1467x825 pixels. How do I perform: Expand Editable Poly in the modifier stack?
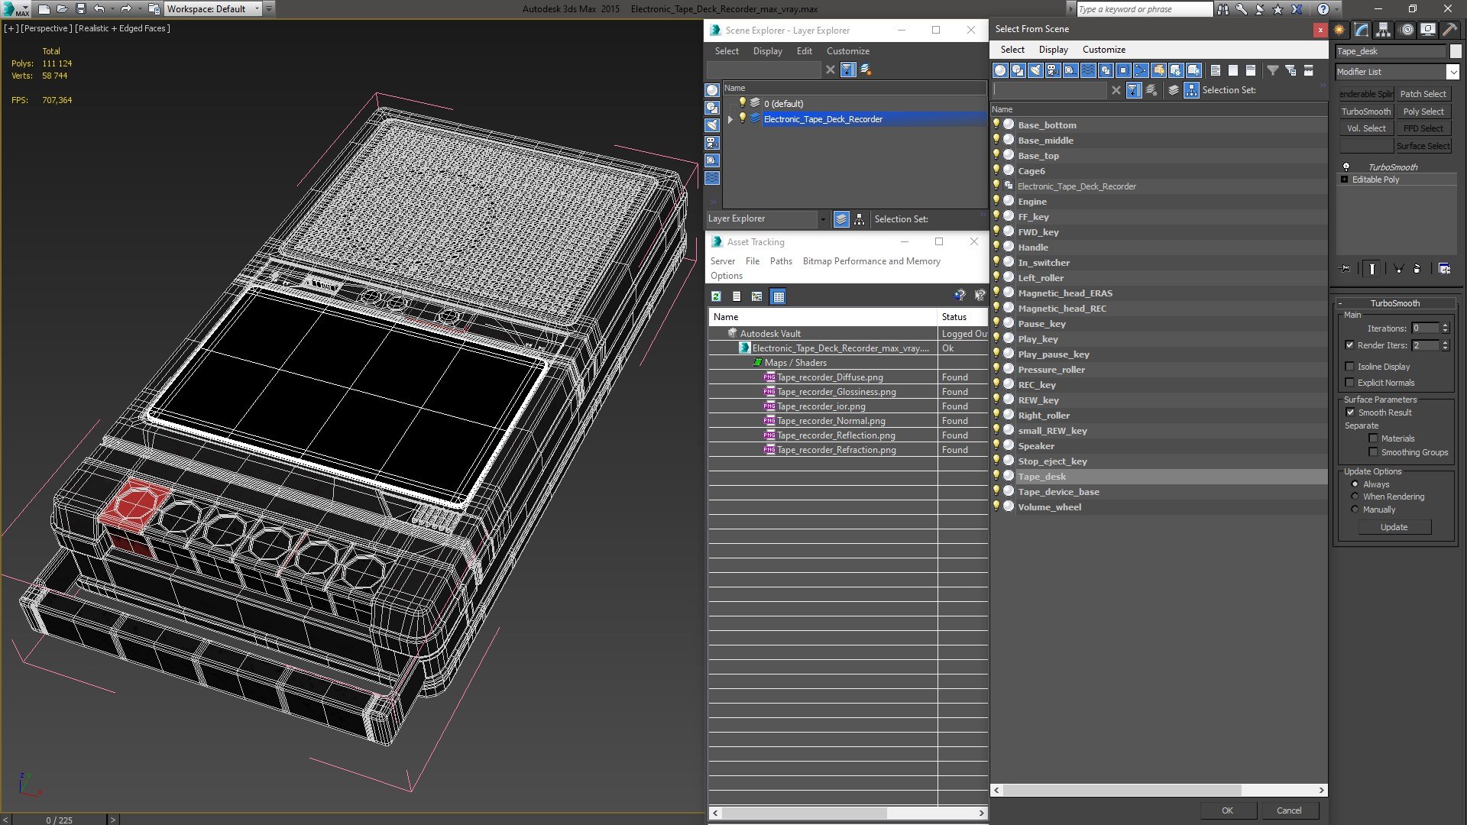[1344, 180]
